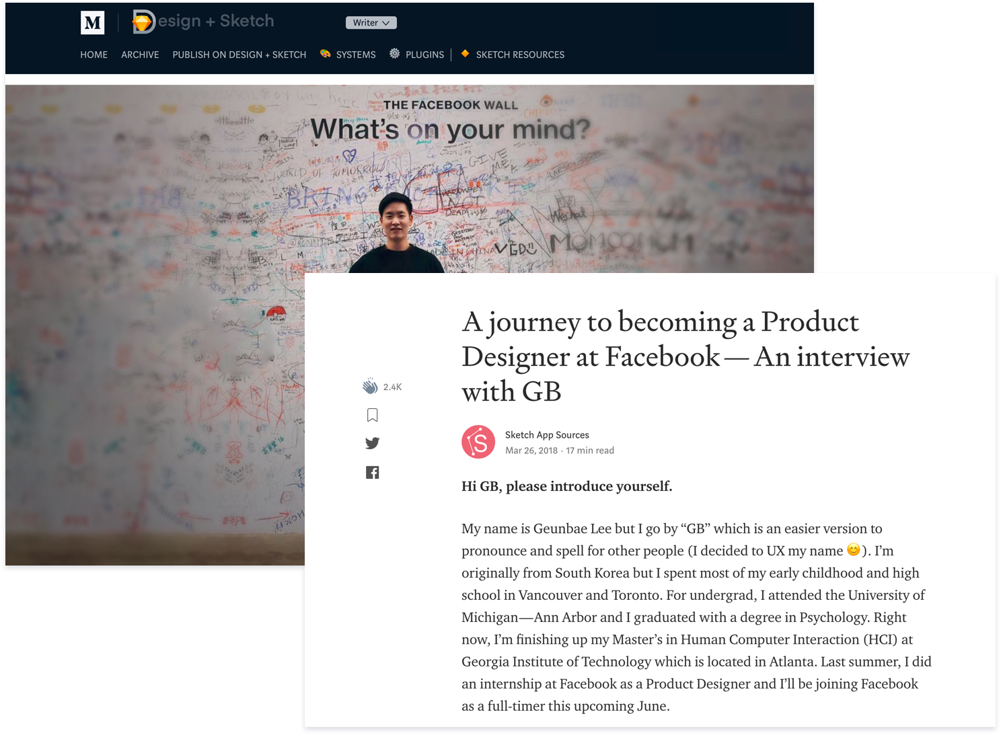1001x735 pixels.
Task: Bookmark this article with the bookmark icon
Action: [372, 415]
